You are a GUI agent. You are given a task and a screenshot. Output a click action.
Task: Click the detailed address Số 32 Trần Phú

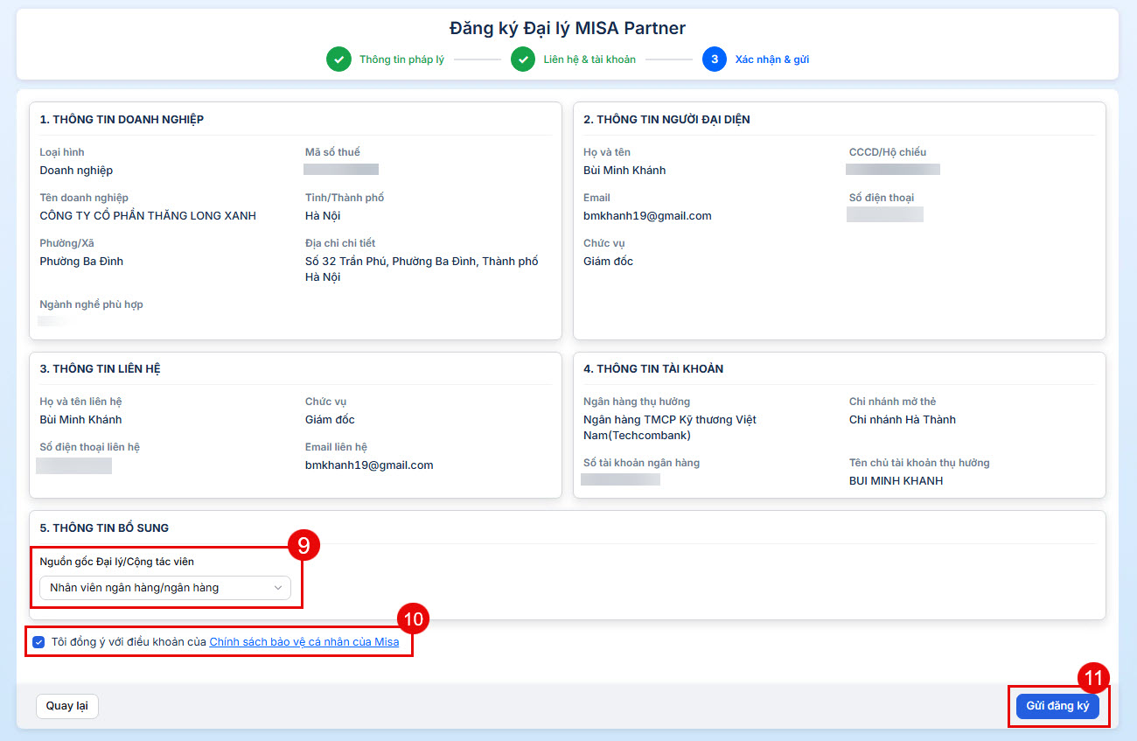click(x=422, y=269)
